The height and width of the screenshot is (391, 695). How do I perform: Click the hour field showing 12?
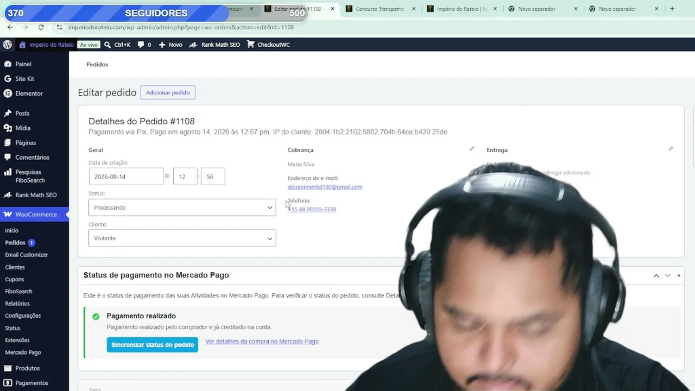[x=185, y=176]
